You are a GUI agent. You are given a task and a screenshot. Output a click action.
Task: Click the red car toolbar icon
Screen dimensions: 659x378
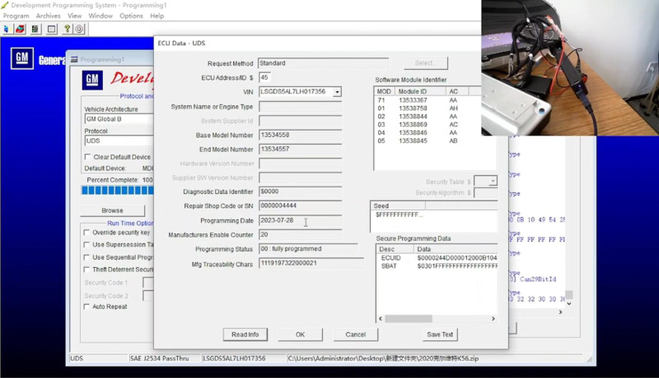(x=20, y=29)
